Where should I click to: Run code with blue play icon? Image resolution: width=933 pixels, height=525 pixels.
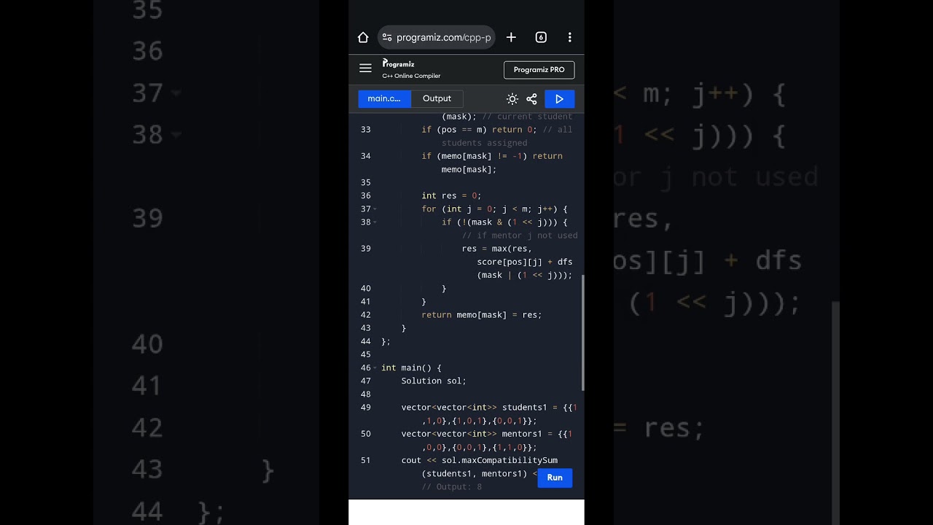560,99
